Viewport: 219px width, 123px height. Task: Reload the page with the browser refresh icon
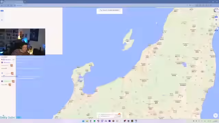click(x=8, y=5)
